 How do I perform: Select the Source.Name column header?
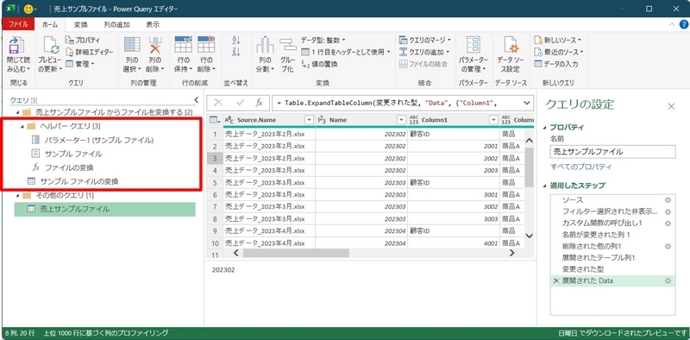tap(269, 120)
